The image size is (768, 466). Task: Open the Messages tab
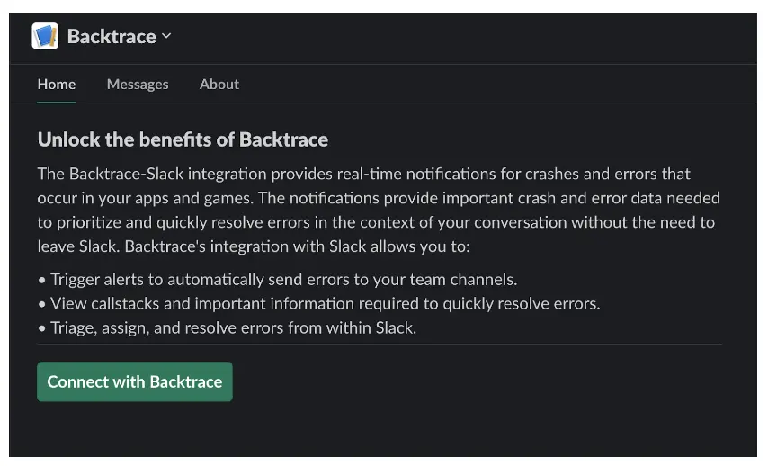click(x=138, y=84)
